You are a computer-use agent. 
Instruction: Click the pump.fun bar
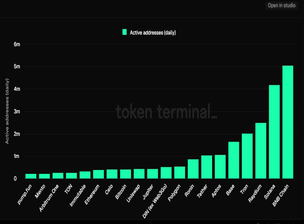point(31,176)
